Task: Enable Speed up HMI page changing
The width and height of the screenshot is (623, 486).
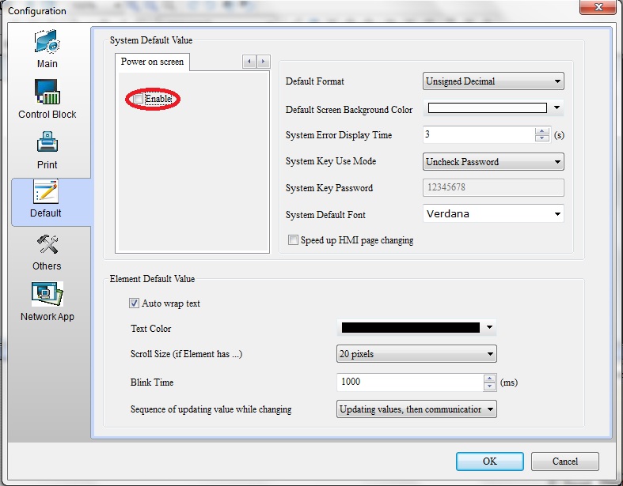Action: 294,240
